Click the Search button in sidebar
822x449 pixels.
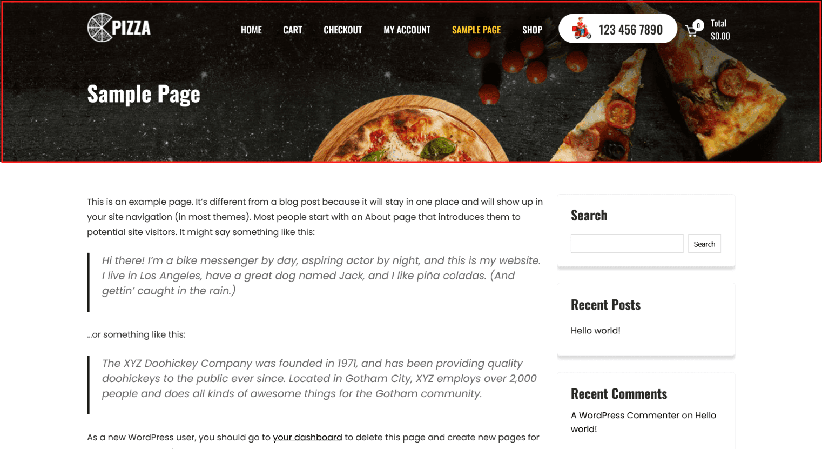(x=704, y=244)
